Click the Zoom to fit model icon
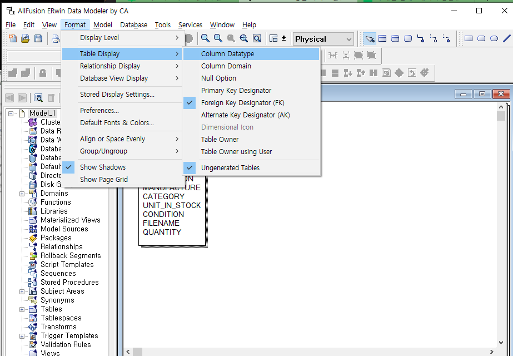The width and height of the screenshot is (513, 356). [244, 38]
